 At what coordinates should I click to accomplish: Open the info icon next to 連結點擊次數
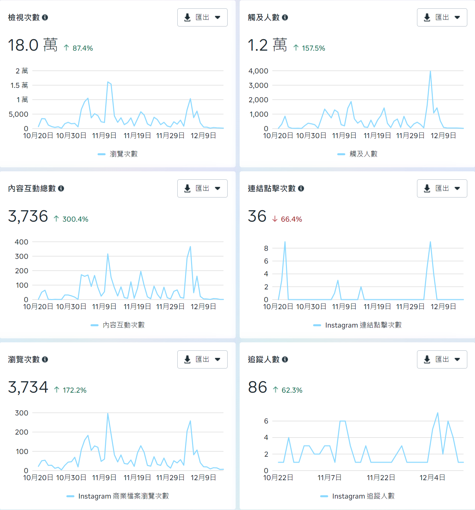point(301,188)
